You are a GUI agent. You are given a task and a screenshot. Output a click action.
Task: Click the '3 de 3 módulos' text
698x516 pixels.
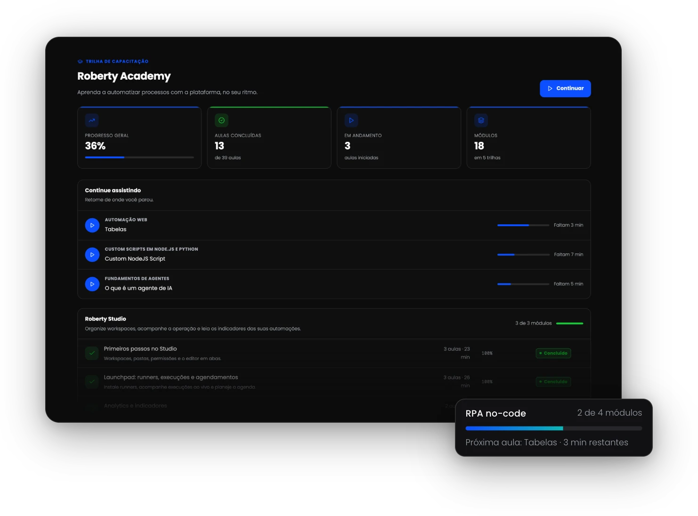click(x=534, y=323)
